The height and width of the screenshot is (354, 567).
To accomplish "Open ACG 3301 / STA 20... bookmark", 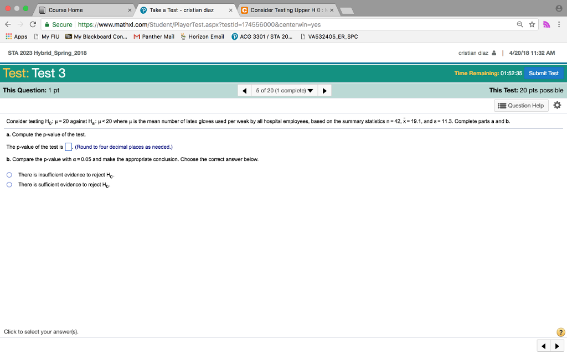I will tap(262, 37).
